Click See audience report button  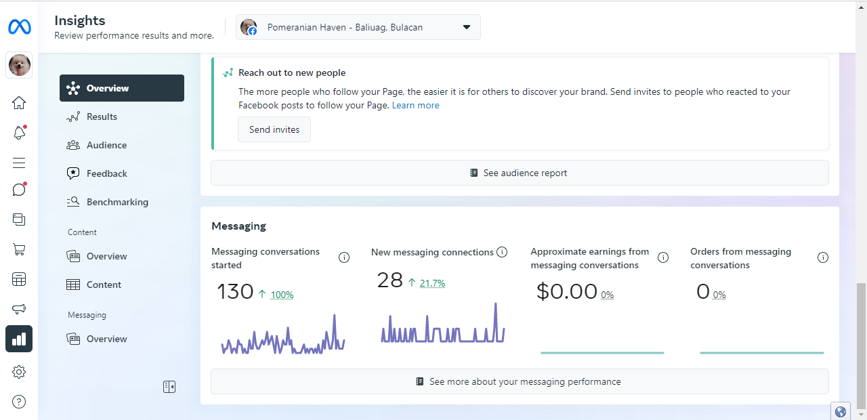pos(519,173)
